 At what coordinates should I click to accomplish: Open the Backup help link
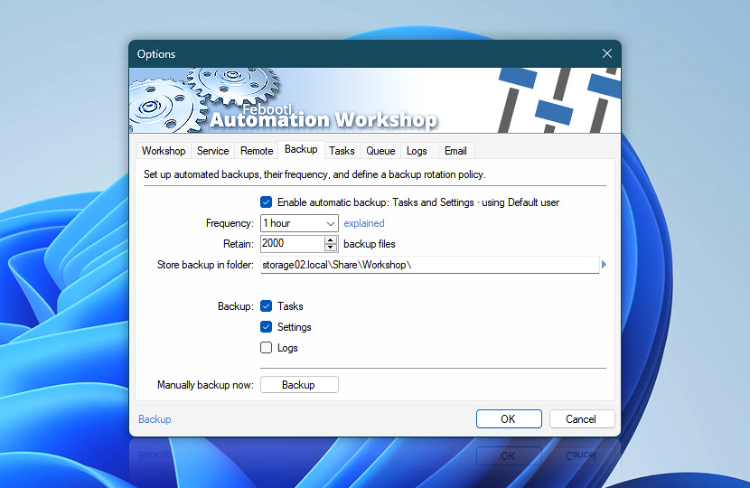[x=155, y=419]
